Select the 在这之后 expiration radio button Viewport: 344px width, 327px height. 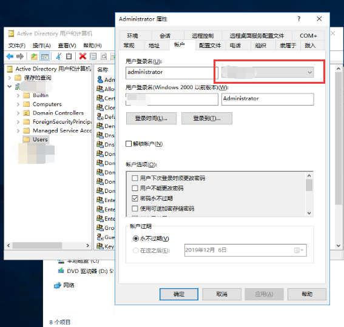tap(136, 250)
